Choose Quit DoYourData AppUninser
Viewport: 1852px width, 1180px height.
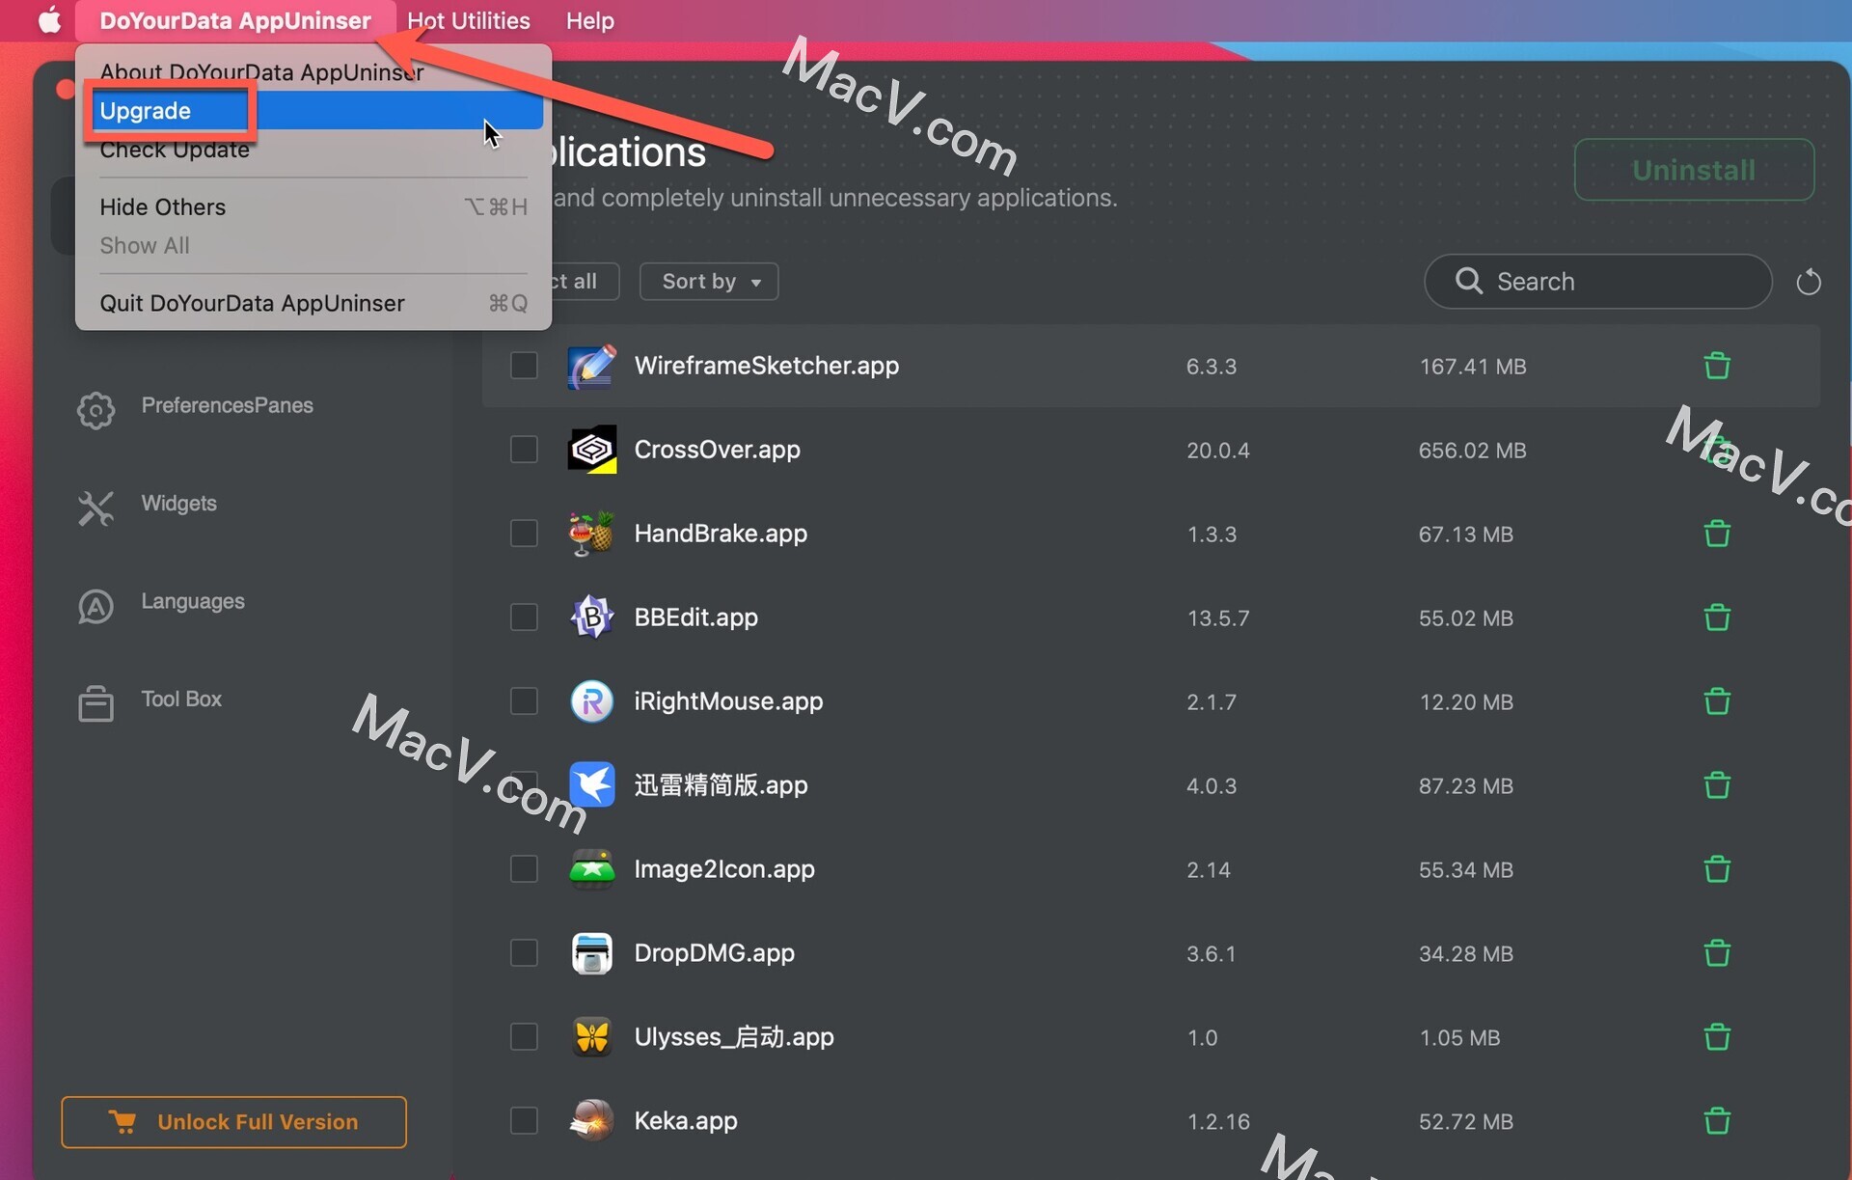[313, 304]
